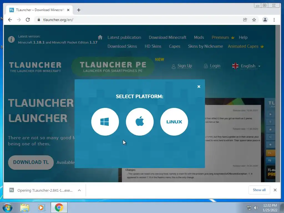This screenshot has width=284, height=213.
Task: Open the Mods menu item
Action: tap(199, 37)
